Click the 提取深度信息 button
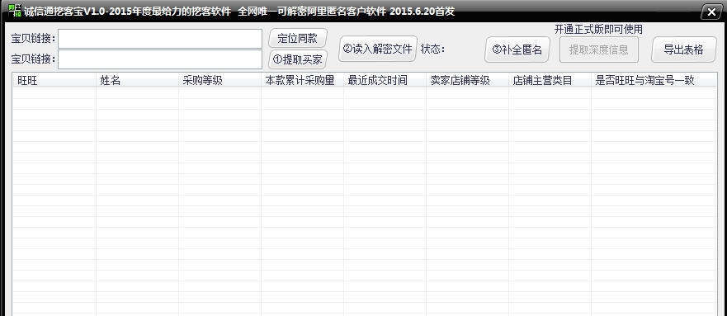Image resolution: width=727 pixels, height=316 pixels. pyautogui.click(x=599, y=50)
